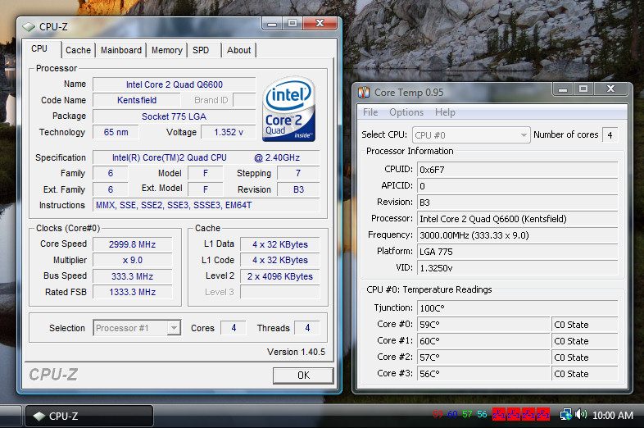Switch to the Cache tab
Screen dimensions: 644x428
(x=78, y=50)
